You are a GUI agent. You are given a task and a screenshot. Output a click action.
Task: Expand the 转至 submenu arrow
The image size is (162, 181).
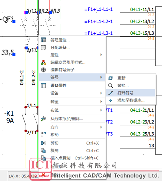101,101
